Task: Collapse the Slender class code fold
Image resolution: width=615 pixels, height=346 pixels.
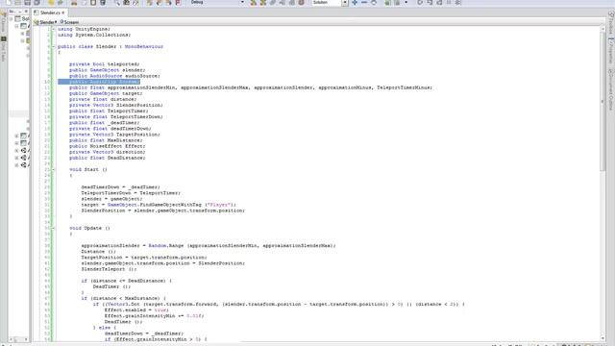Action: (54, 47)
